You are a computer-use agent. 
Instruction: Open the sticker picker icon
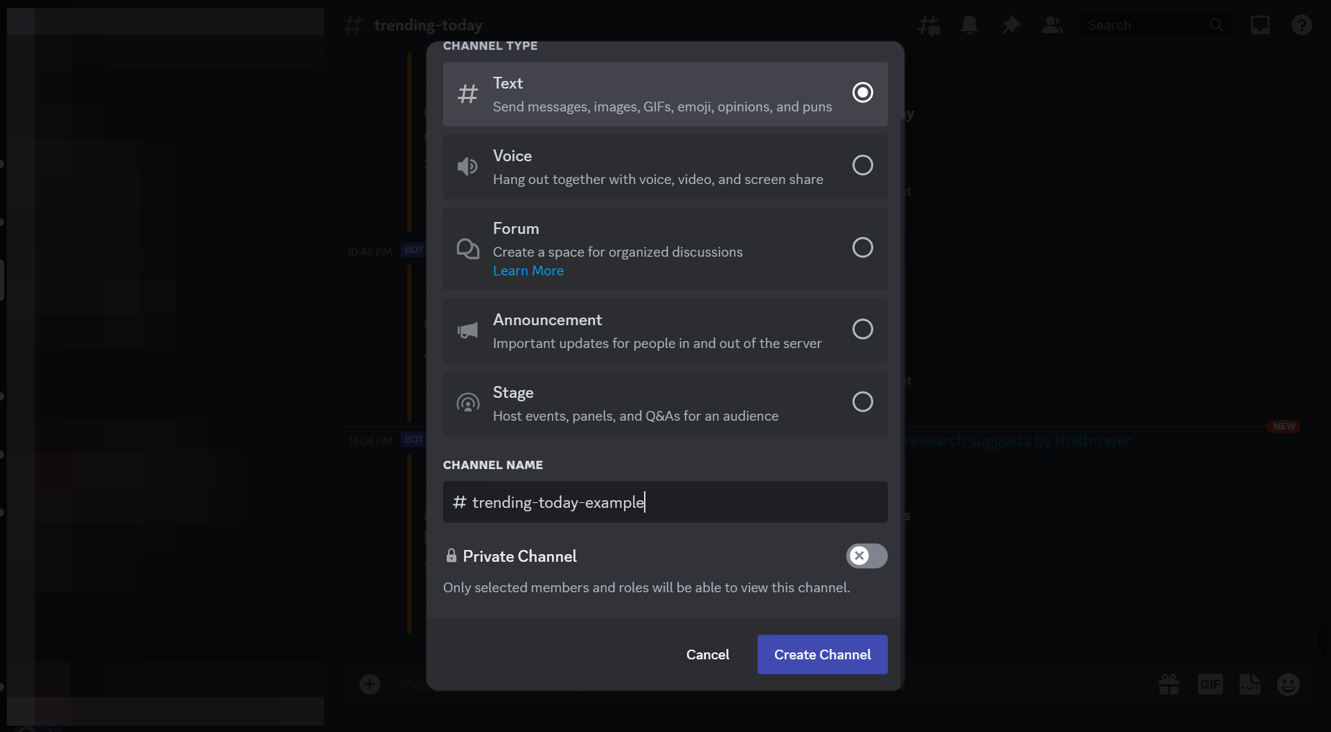1250,684
